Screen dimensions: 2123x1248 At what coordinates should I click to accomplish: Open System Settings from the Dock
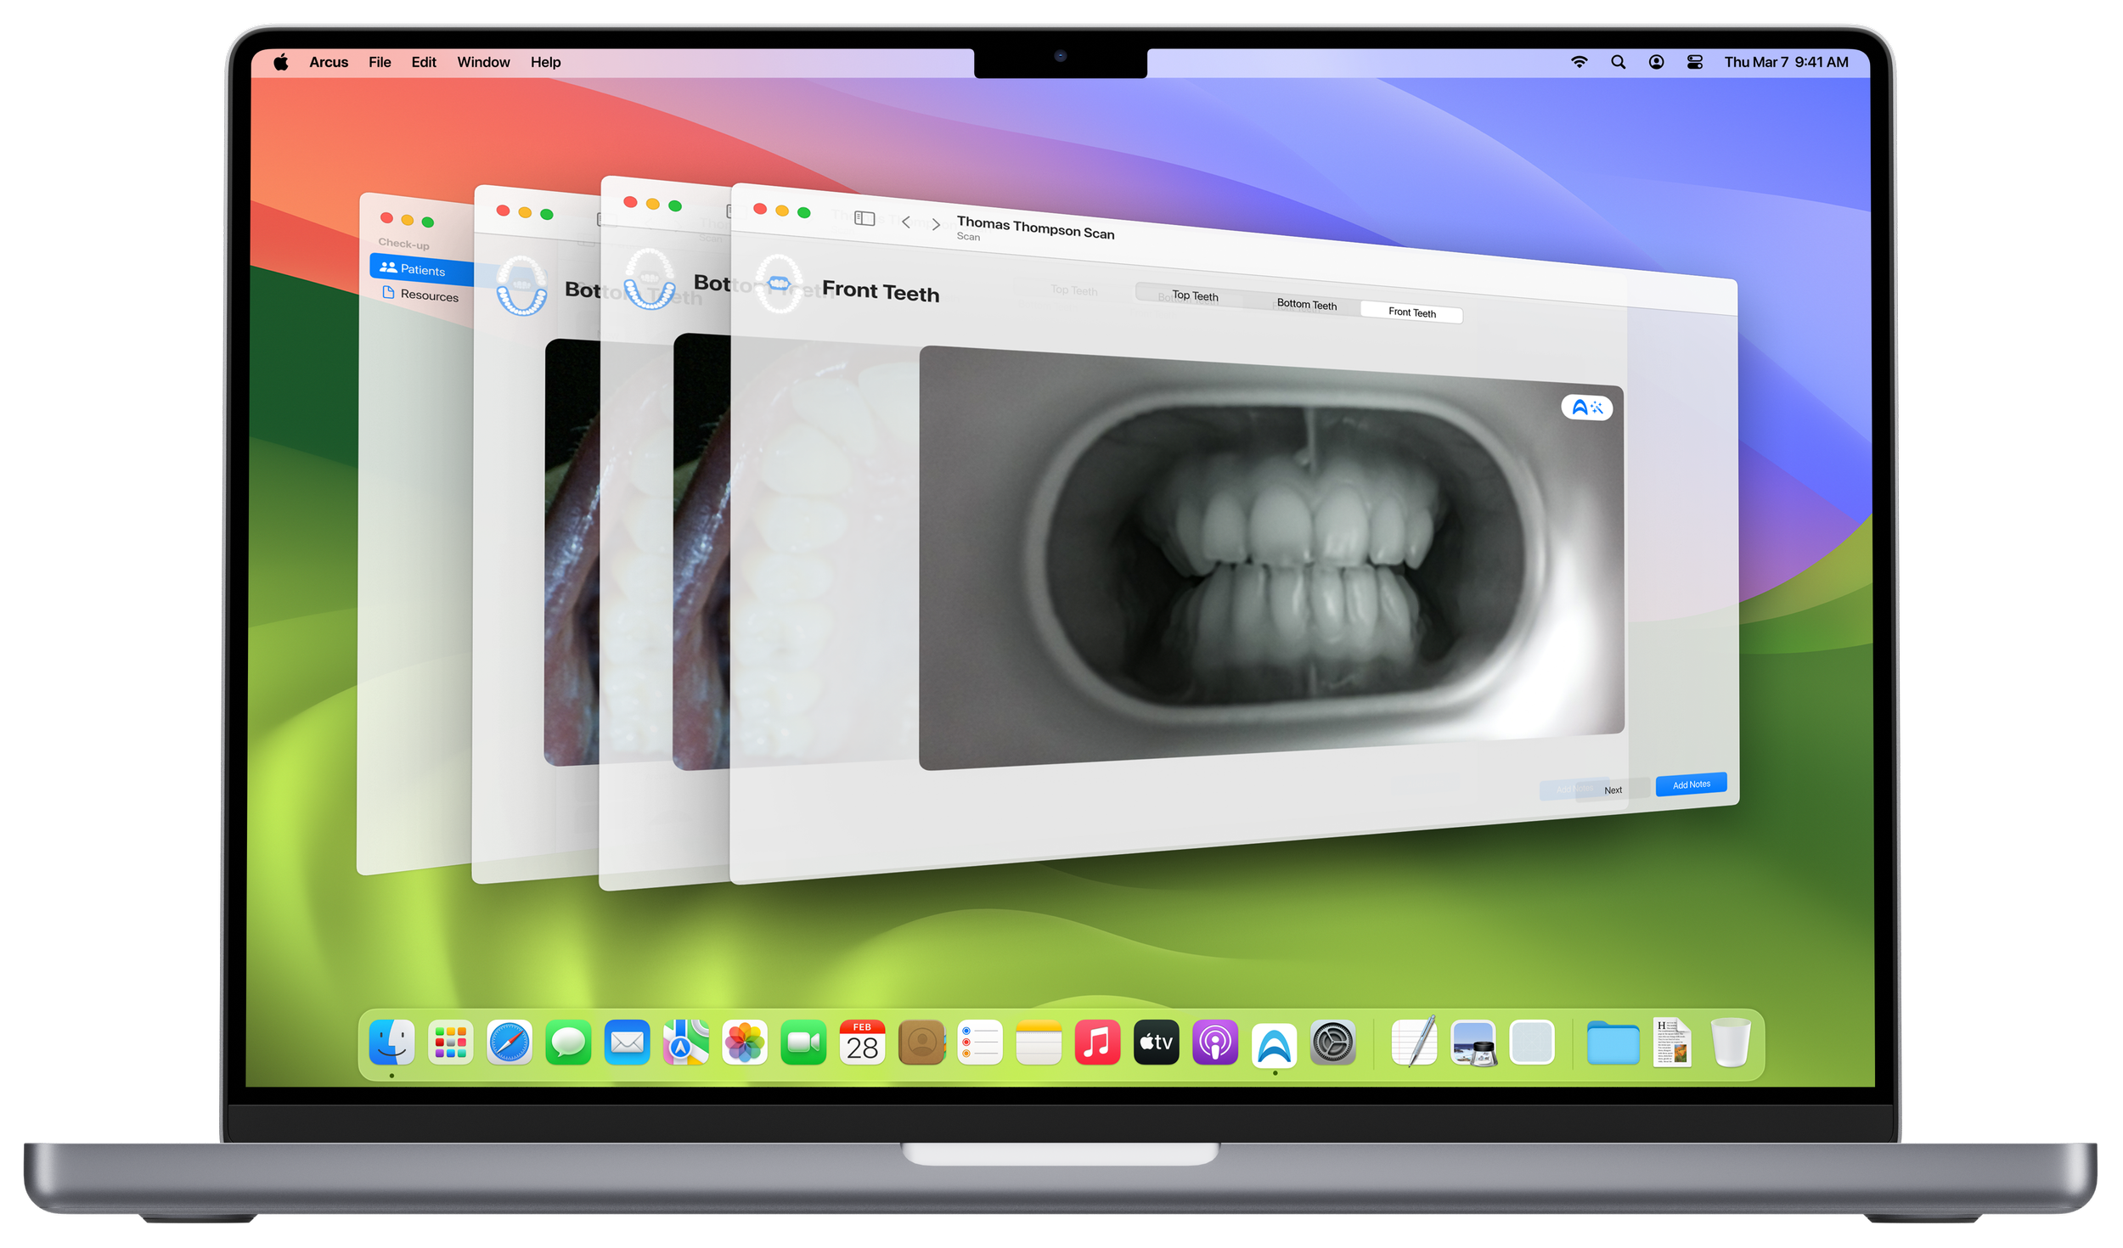pos(1332,1043)
